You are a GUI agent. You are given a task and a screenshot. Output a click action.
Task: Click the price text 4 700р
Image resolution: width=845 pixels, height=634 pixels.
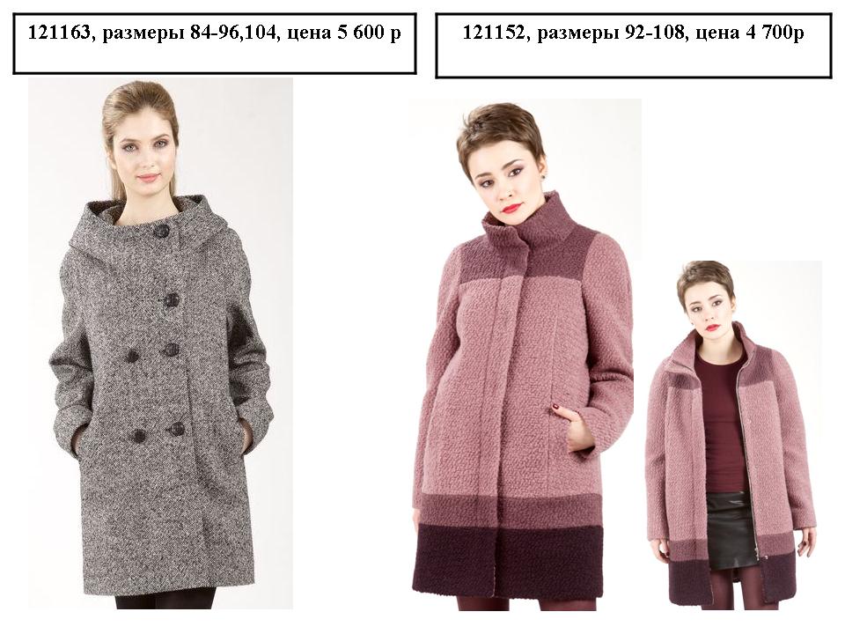pos(775,33)
